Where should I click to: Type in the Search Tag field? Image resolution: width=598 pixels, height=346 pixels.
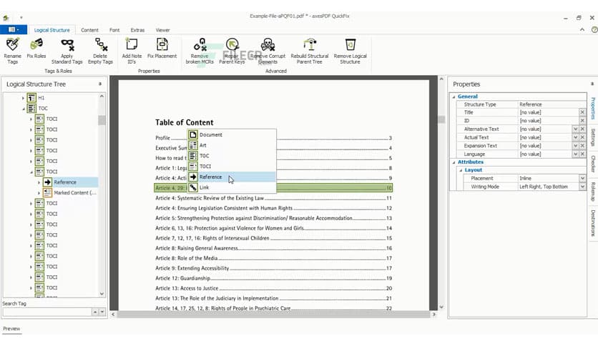point(46,312)
